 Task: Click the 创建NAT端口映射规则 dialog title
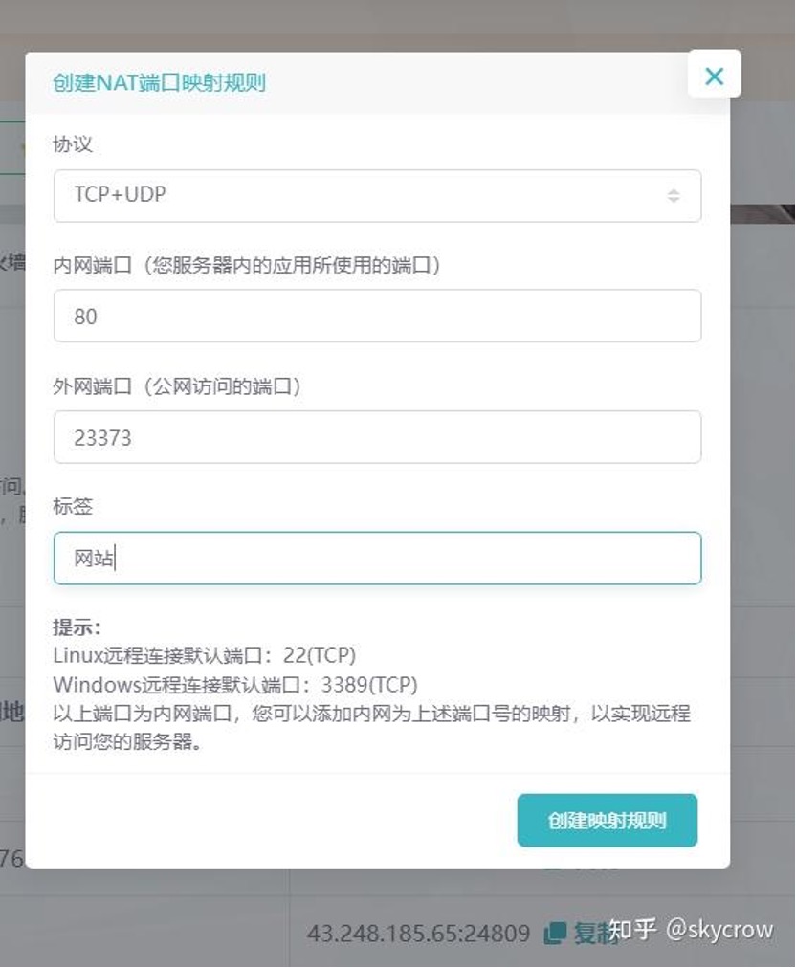[160, 82]
